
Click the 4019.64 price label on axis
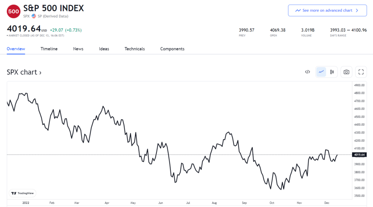[x=360, y=155]
